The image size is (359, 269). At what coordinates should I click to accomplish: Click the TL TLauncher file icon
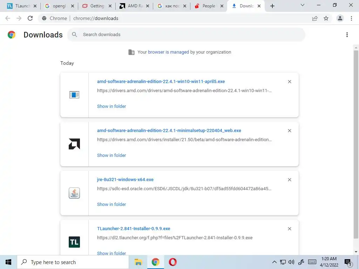point(74,242)
